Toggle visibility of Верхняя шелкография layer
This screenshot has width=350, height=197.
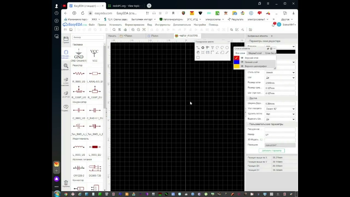tap(242, 66)
